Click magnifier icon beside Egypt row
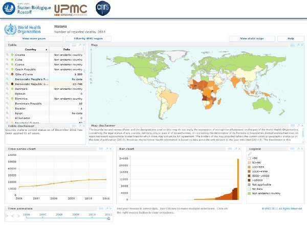The width and height of the screenshot is (307, 230). click(7, 113)
